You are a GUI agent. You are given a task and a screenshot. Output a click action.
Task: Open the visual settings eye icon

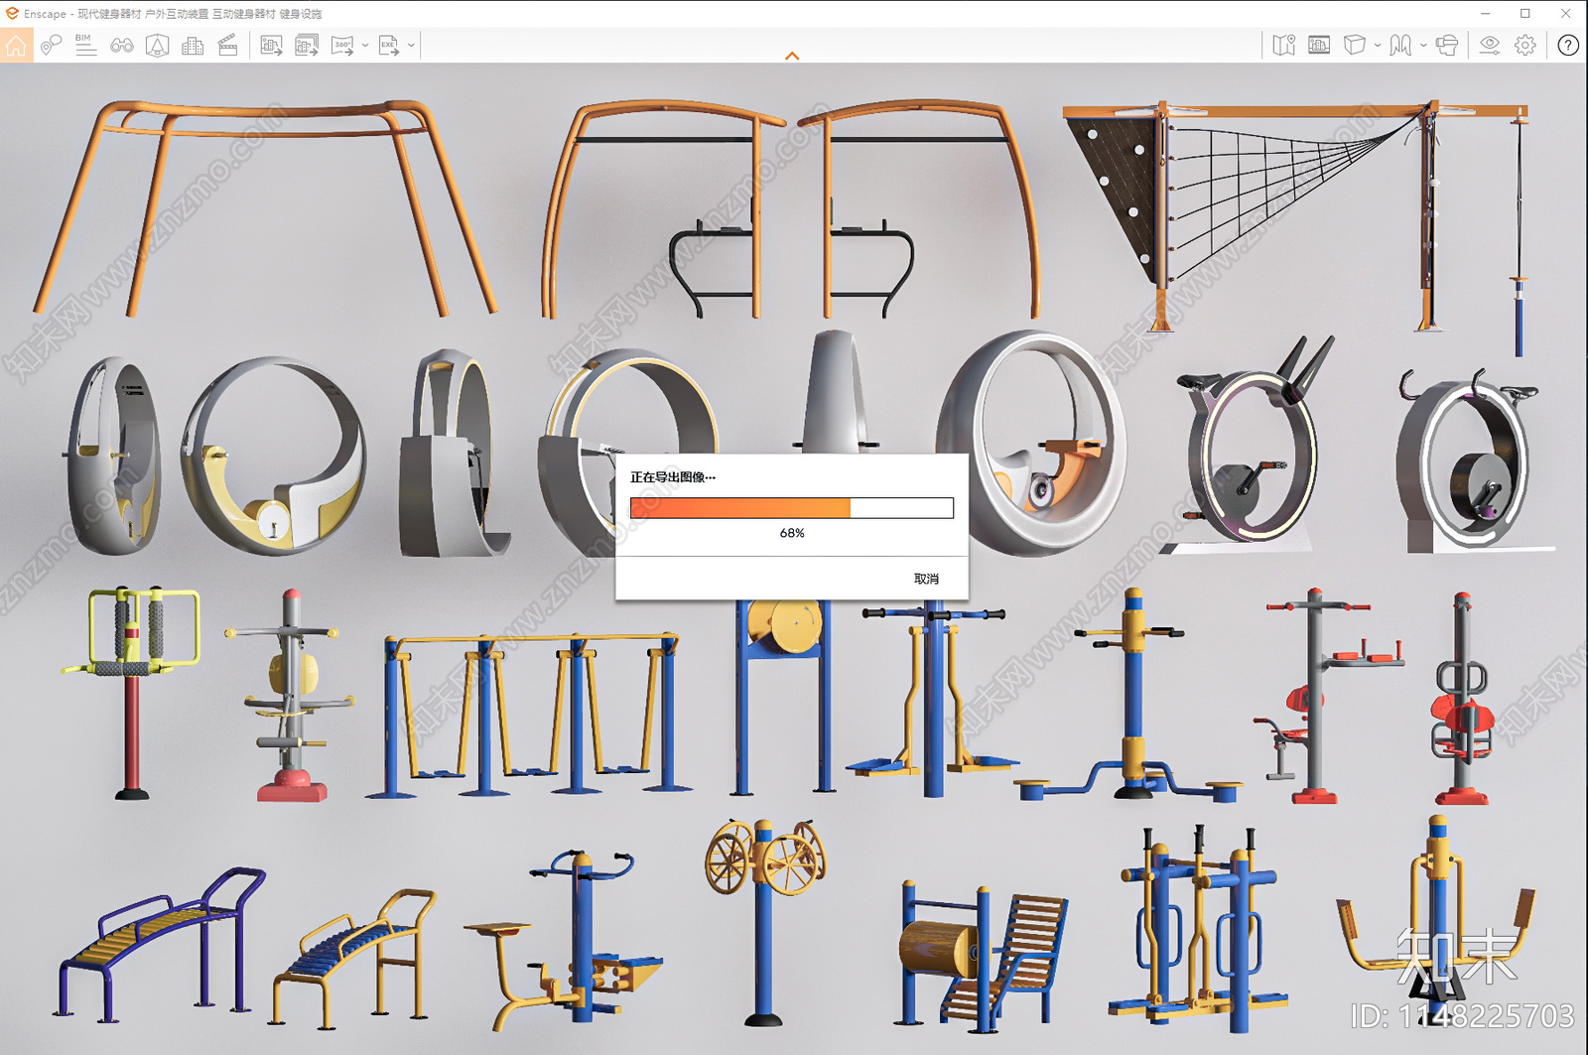tap(1490, 46)
